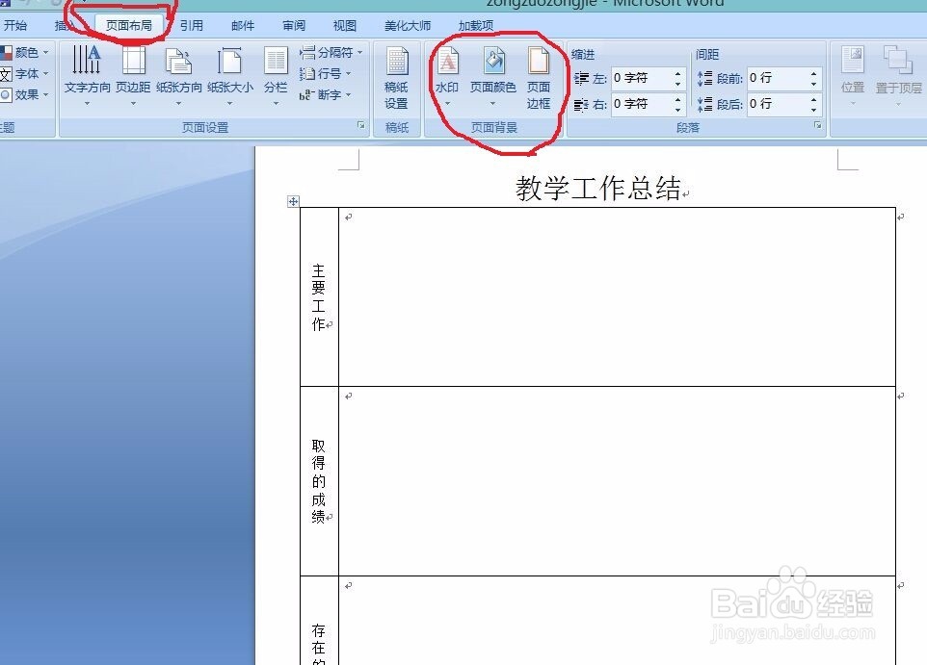This screenshot has height=665, width=927.
Task: Open Paper Size (纸张大小)
Action: pos(229,77)
